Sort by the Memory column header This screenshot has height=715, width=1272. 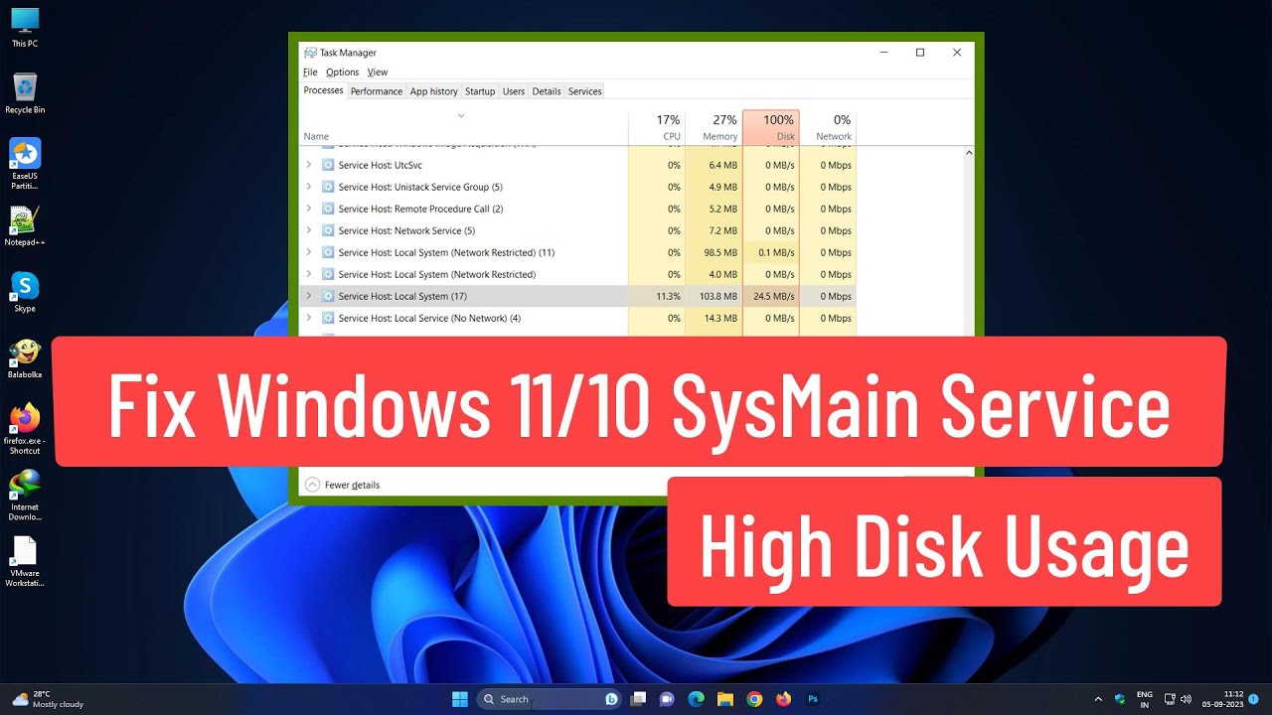(714, 127)
